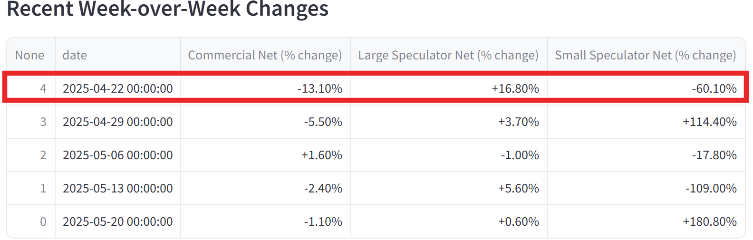Select the +114.40% Small Speculator cell
This screenshot has width=753, height=240.
pos(646,122)
